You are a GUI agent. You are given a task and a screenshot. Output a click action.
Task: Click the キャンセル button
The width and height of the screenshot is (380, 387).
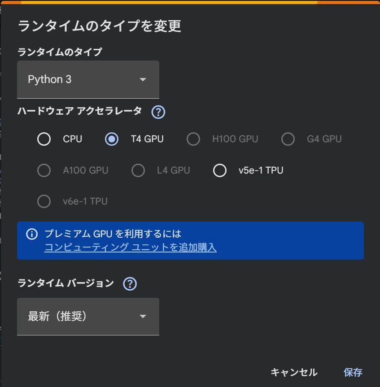(294, 372)
